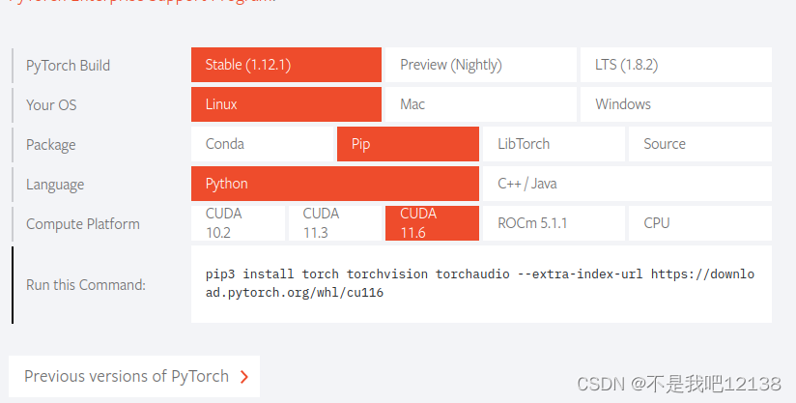
Task: Select Python language
Action: [x=334, y=184]
